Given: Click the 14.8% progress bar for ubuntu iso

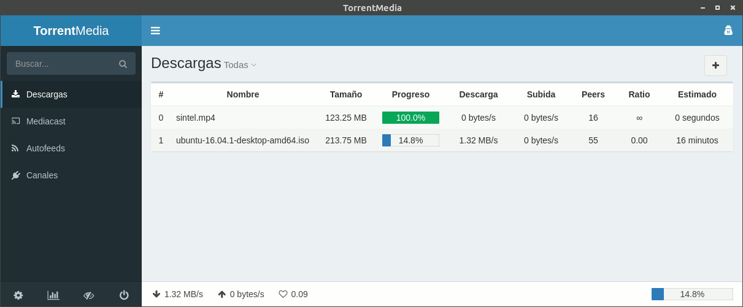Looking at the screenshot, I should [x=410, y=140].
